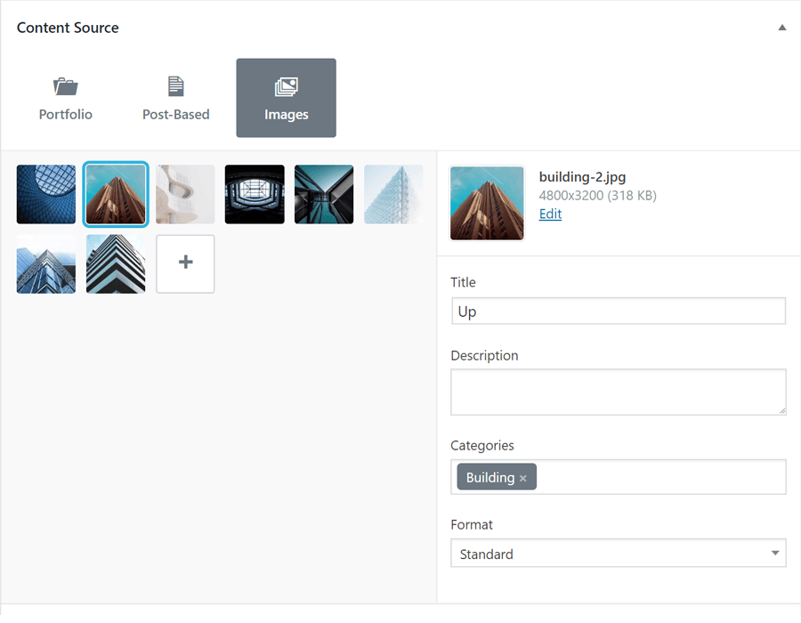Select the teal glass corridor thumbnail
The width and height of the screenshot is (801, 623).
point(324,195)
